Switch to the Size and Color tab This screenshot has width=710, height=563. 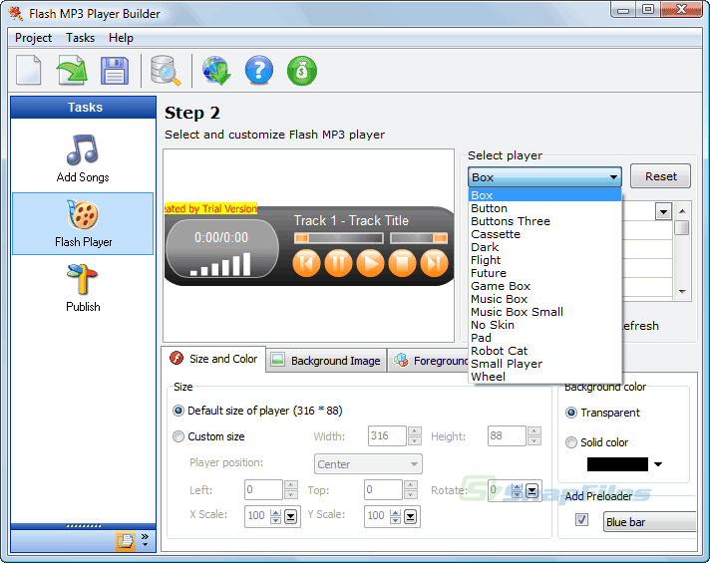[213, 359]
